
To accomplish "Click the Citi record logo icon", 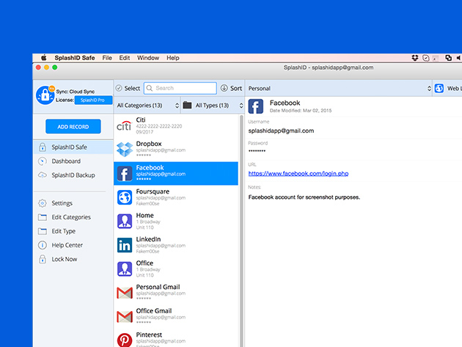I will 124,126.
